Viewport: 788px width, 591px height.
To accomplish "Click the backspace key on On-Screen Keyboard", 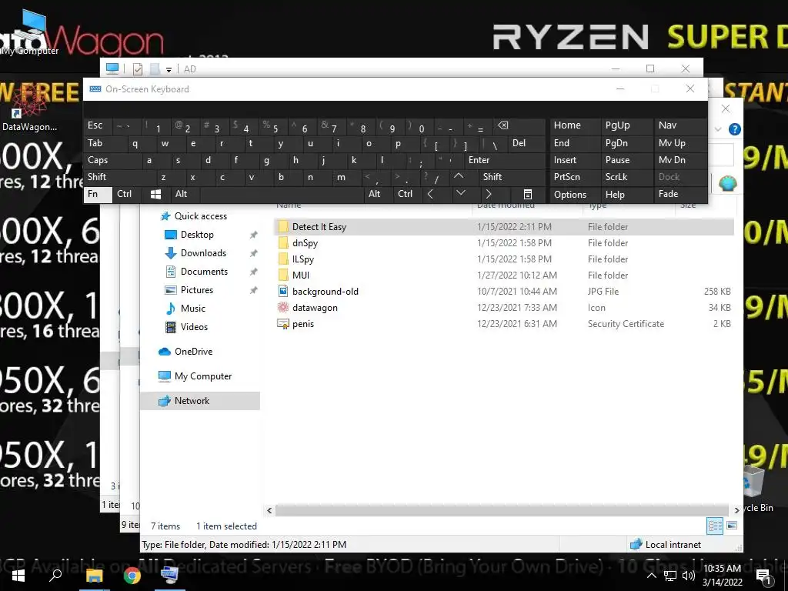I will tap(519, 125).
